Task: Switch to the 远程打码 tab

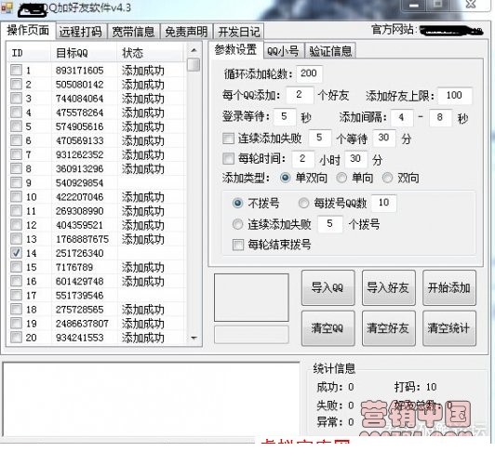Action: point(81,32)
